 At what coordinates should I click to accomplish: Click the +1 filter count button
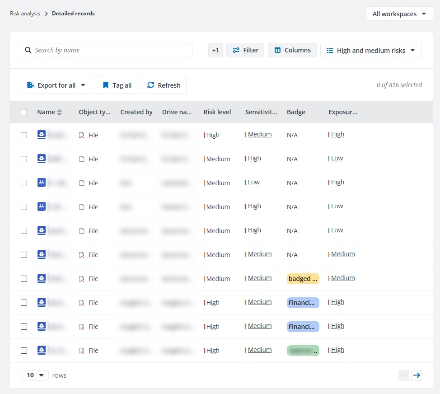coord(215,50)
